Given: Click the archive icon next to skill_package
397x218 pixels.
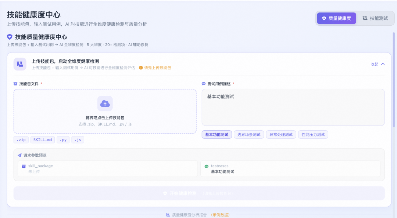Looking at the screenshot, I should pos(24,166).
